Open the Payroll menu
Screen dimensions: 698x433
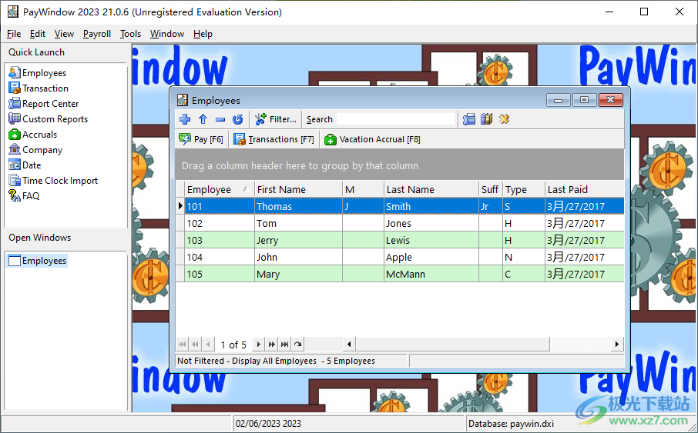coord(96,34)
